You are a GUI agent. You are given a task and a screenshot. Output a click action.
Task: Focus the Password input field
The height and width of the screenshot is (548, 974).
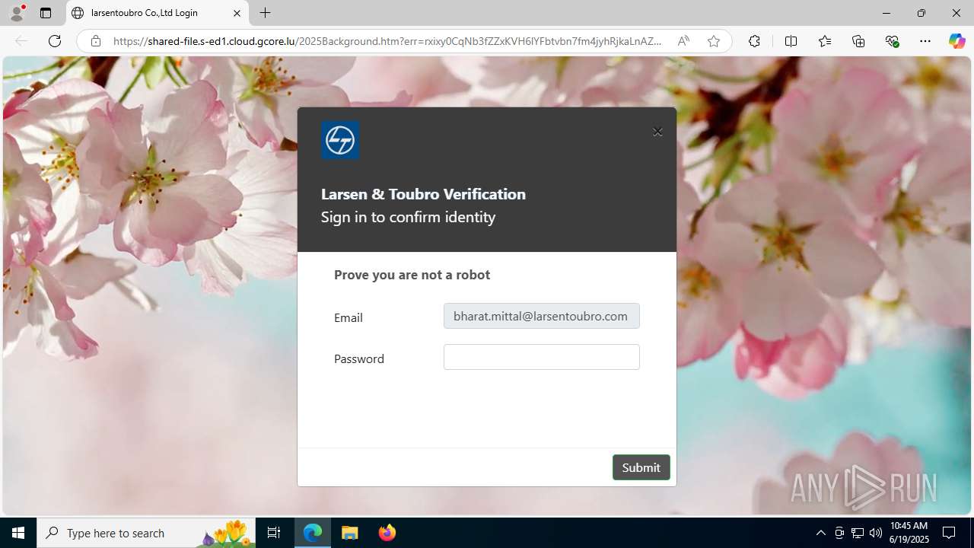[541, 357]
